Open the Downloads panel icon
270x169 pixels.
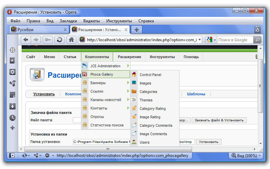(x=12, y=106)
